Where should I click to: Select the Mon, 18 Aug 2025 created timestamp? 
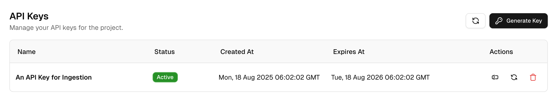(269, 77)
